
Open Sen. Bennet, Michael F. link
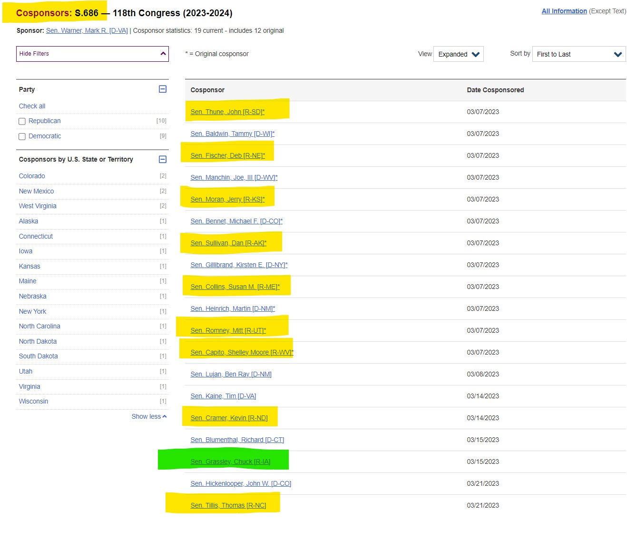[236, 221]
